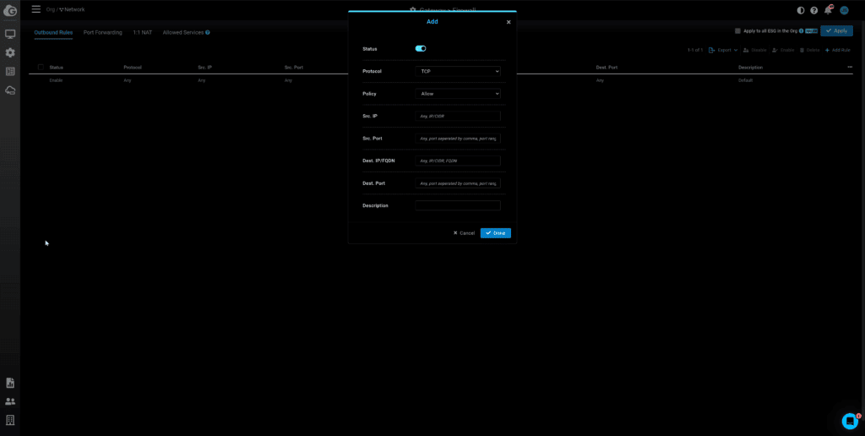Image resolution: width=865 pixels, height=436 pixels.
Task: Open the Protocol dropdown showing TCP
Action: (x=458, y=72)
